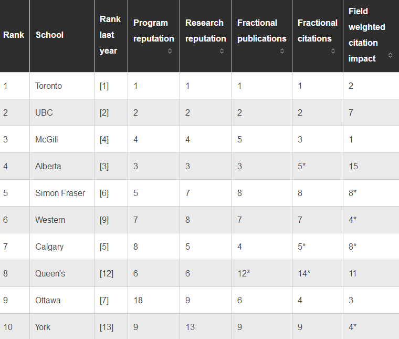
Task: Click York's last year rank [13]
Action: 107,327
